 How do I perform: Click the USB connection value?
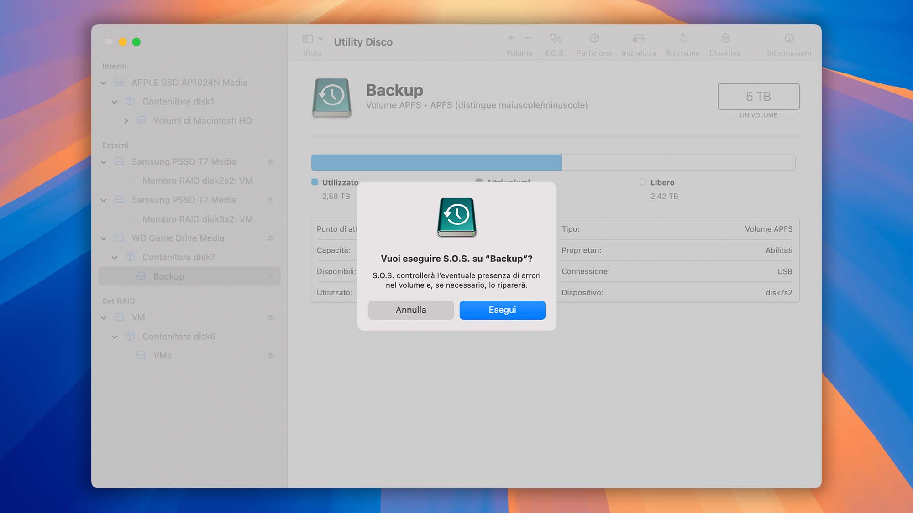(x=785, y=272)
